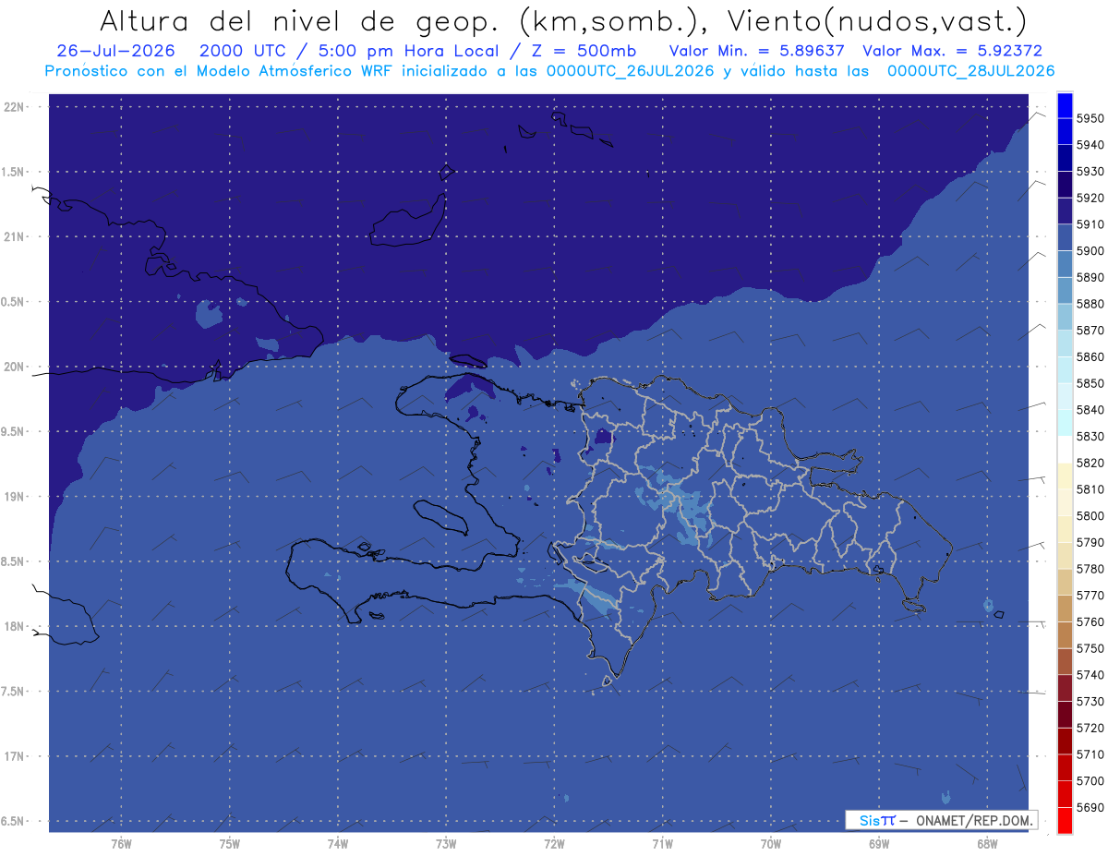Click the '8.5N' latitude label
The image size is (1108, 856).
(x=14, y=561)
